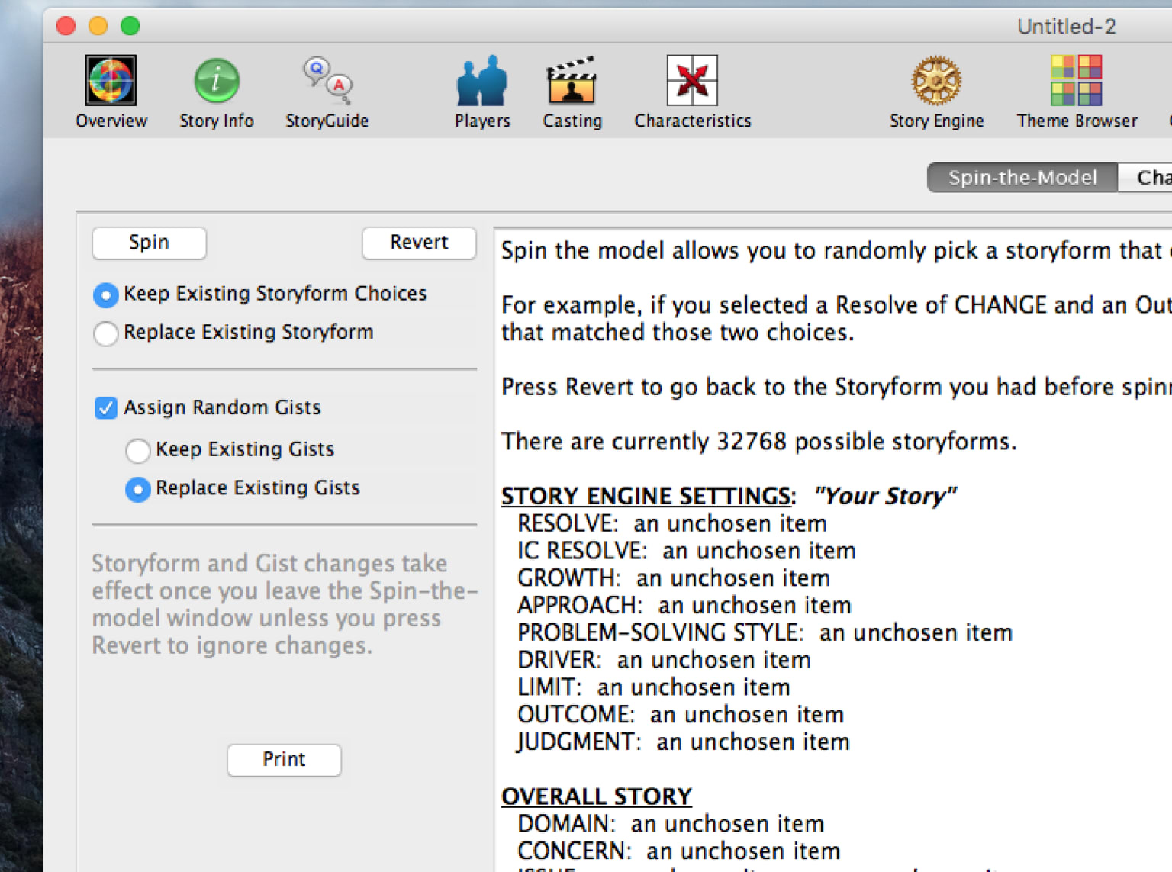Open the Story Engine gear icon
1172x872 pixels.
[x=936, y=80]
